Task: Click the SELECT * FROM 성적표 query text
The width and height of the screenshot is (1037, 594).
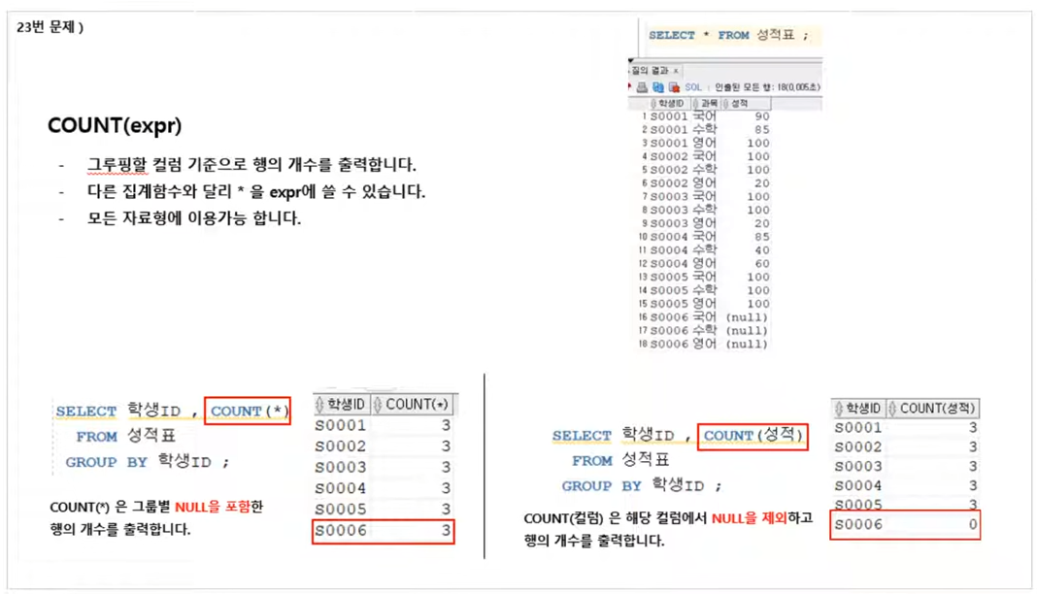Action: [x=729, y=35]
